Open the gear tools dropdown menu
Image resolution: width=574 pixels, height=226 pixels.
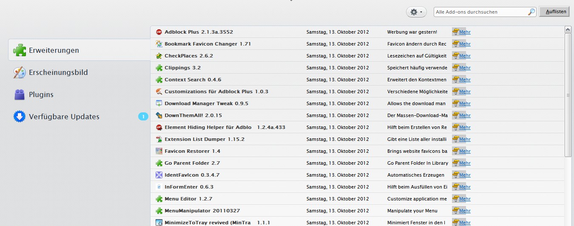pyautogui.click(x=416, y=12)
